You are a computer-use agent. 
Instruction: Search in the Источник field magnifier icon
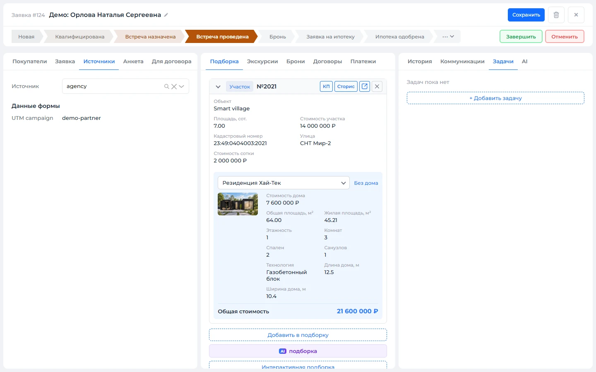point(167,86)
